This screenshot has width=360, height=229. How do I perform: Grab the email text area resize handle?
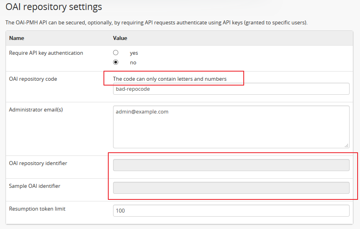click(346, 145)
